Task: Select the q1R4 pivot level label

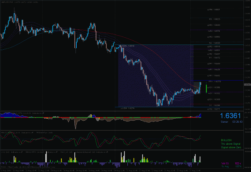Action: tap(214, 10)
